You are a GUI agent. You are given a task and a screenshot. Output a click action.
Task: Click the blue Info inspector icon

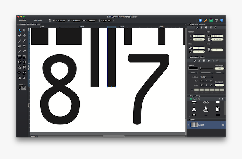200,21
